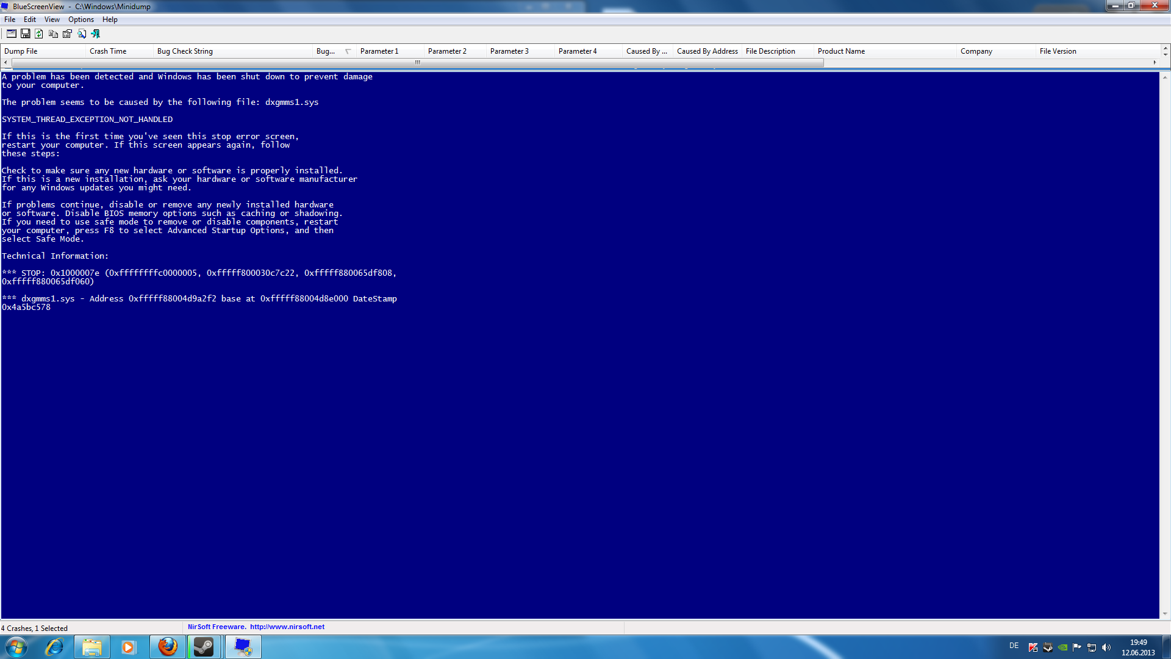
Task: Click the Copy Selected Items icon
Action: (x=53, y=34)
